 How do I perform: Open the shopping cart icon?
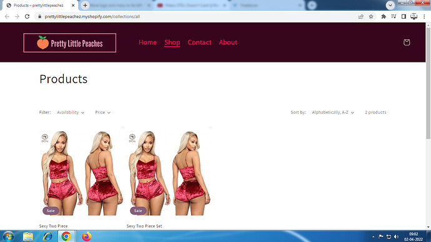click(407, 43)
